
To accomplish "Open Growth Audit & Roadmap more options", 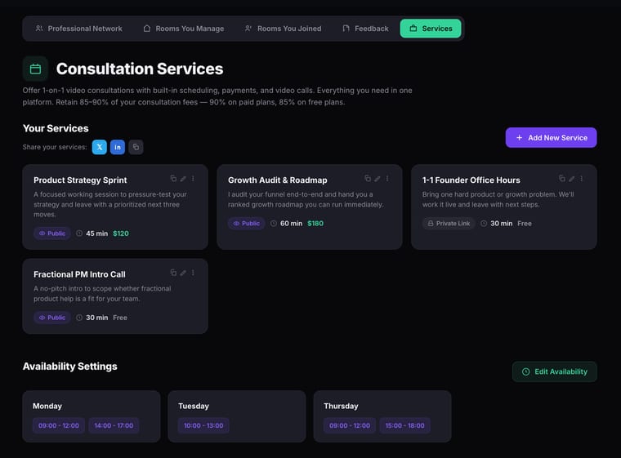I will point(387,179).
